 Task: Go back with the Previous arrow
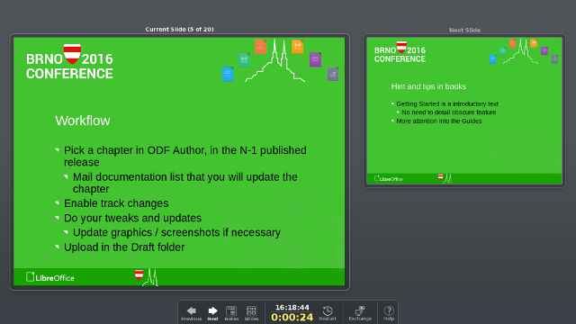coord(191,313)
